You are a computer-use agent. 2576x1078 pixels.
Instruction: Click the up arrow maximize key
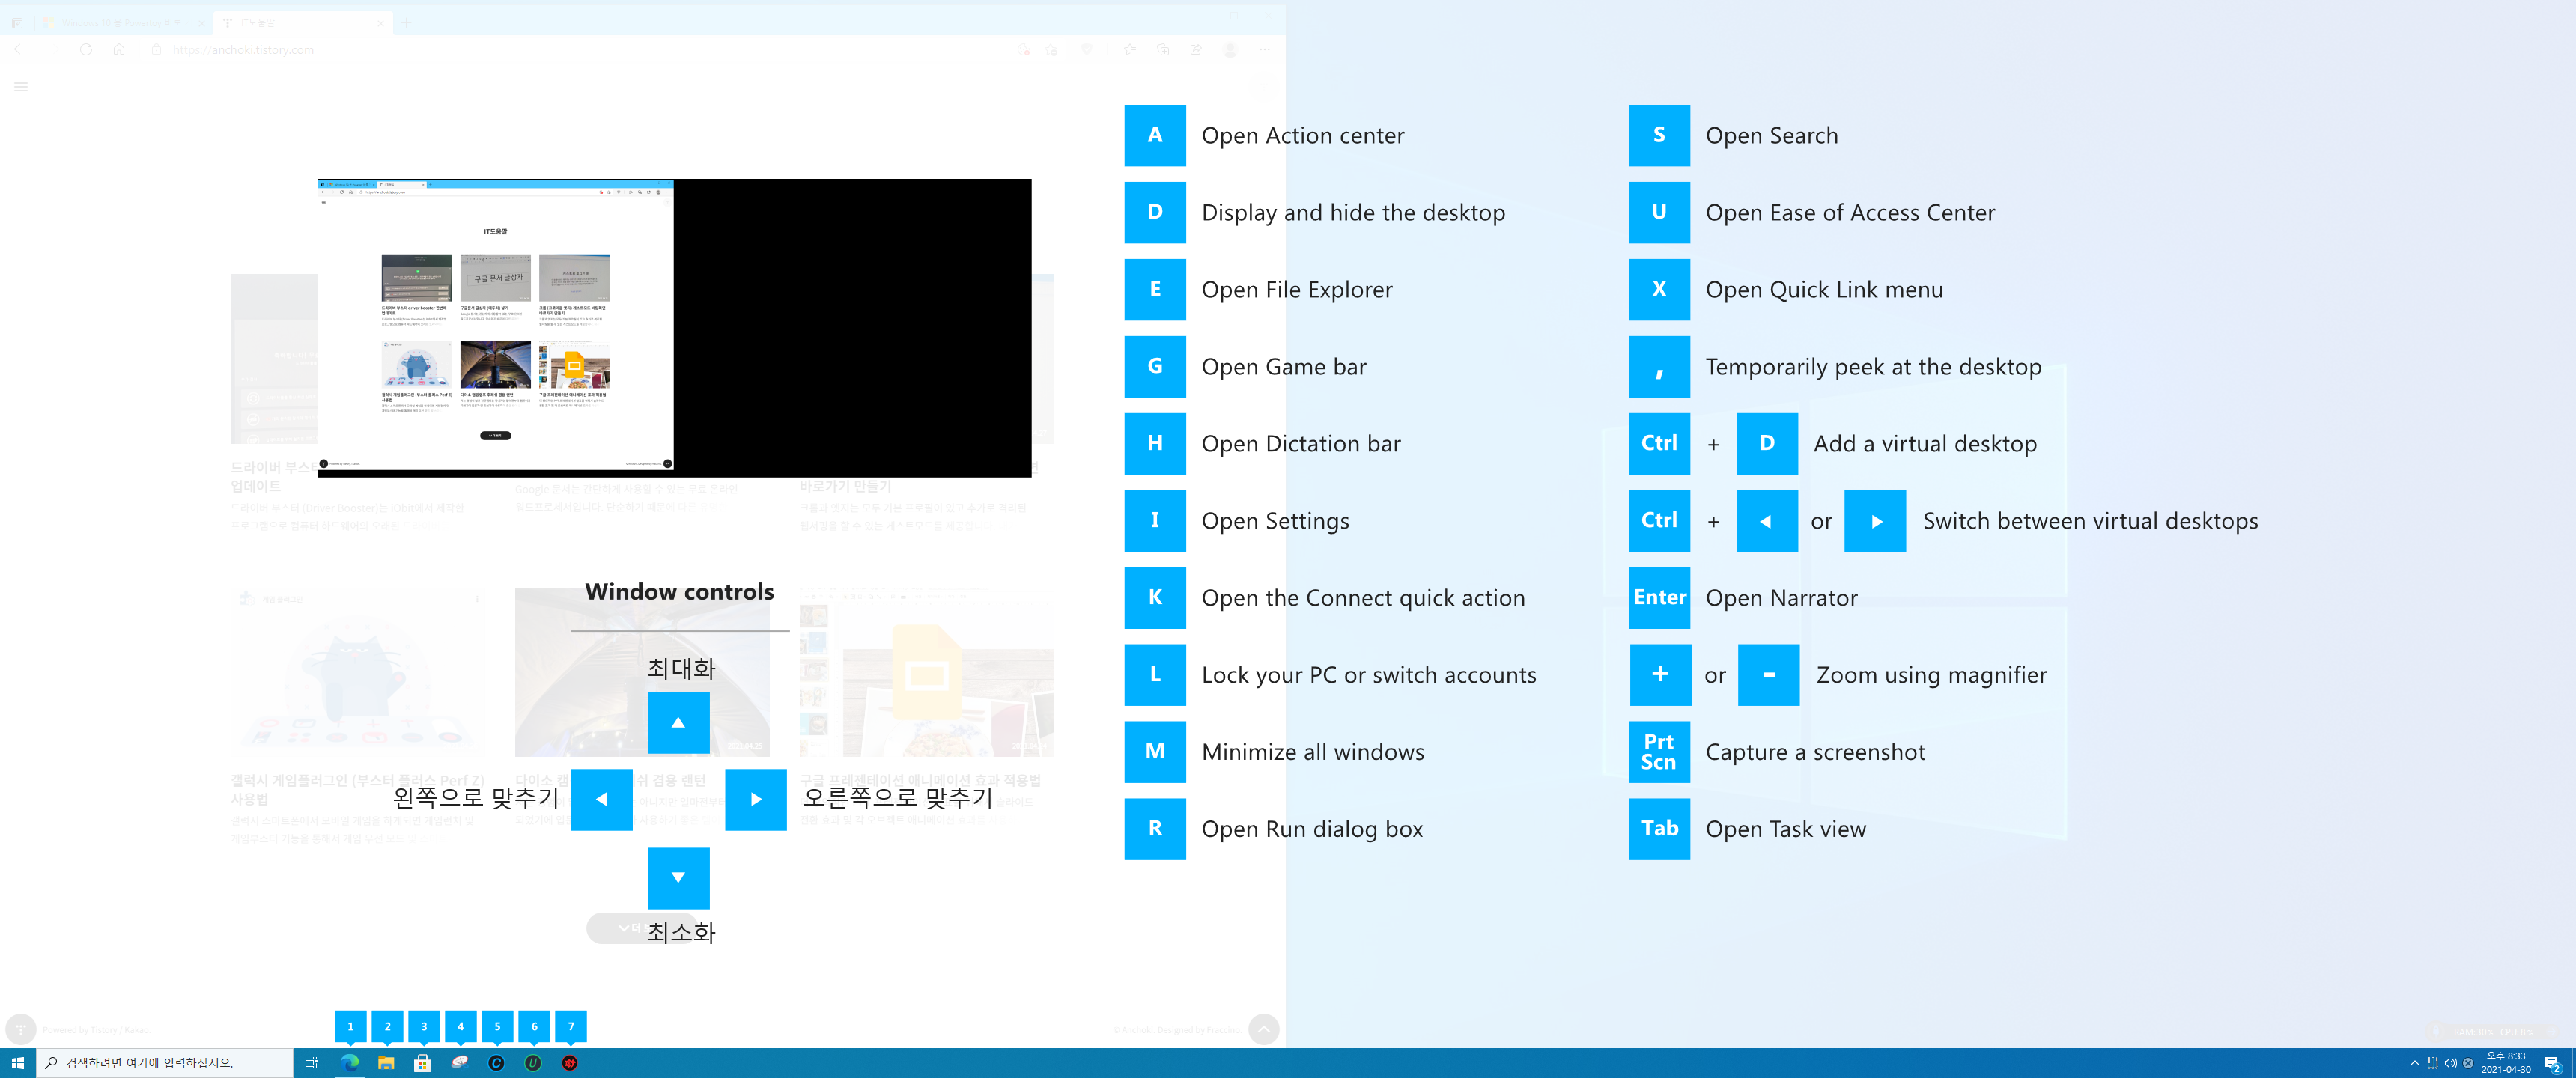pyautogui.click(x=678, y=722)
